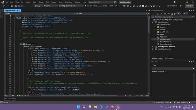Open Microsoft Edge from the taskbar

click(x=101, y=107)
